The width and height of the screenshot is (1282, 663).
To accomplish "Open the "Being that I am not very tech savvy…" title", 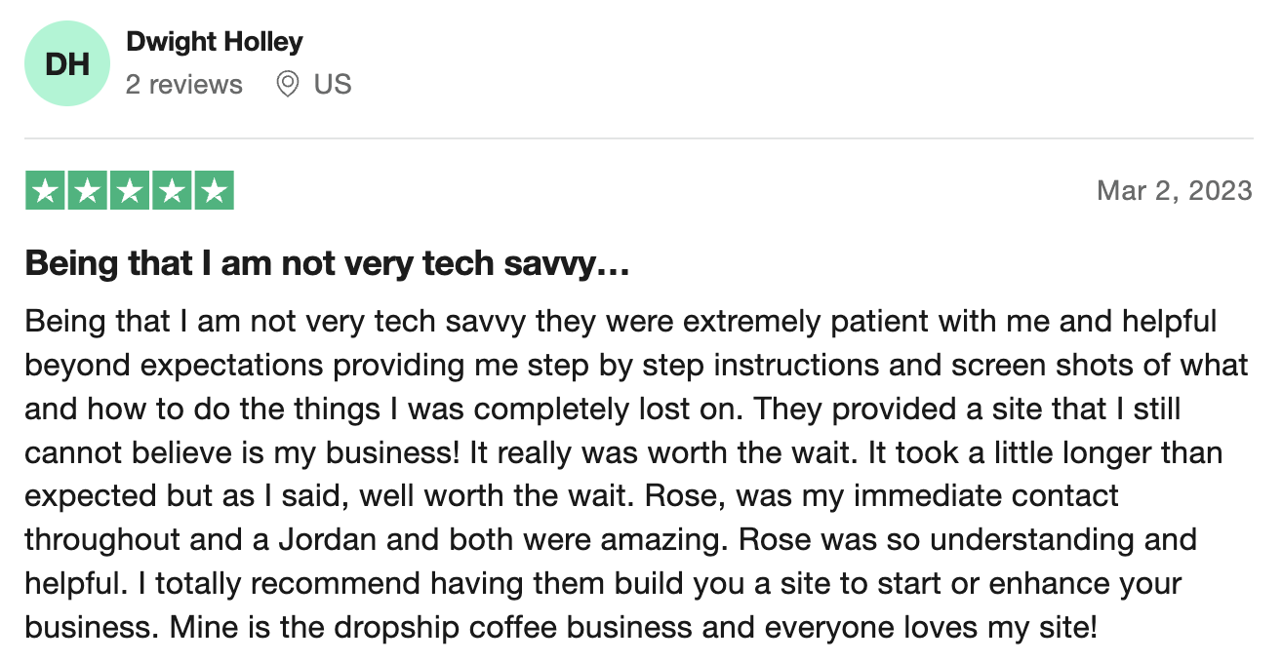I will tap(327, 264).
